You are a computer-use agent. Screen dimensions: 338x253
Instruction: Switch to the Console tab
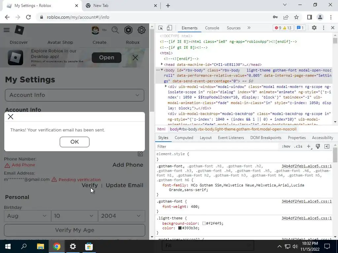212,28
